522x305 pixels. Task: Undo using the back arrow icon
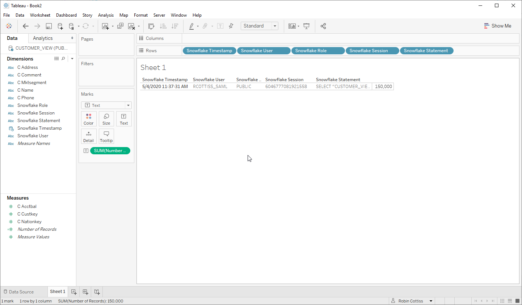(x=25, y=26)
